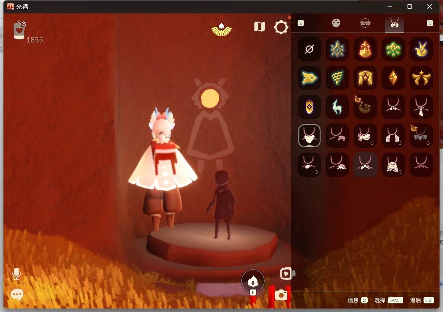This screenshot has width=443, height=312.
Task: Switch to the glasses face accessory tab
Action: (x=365, y=23)
